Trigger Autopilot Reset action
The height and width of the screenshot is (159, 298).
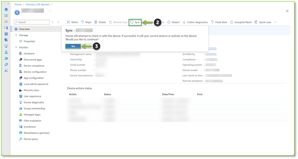pyautogui.click(x=241, y=22)
